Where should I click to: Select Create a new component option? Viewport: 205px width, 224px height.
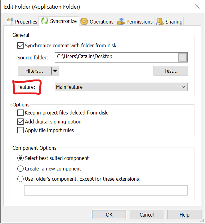point(20,169)
